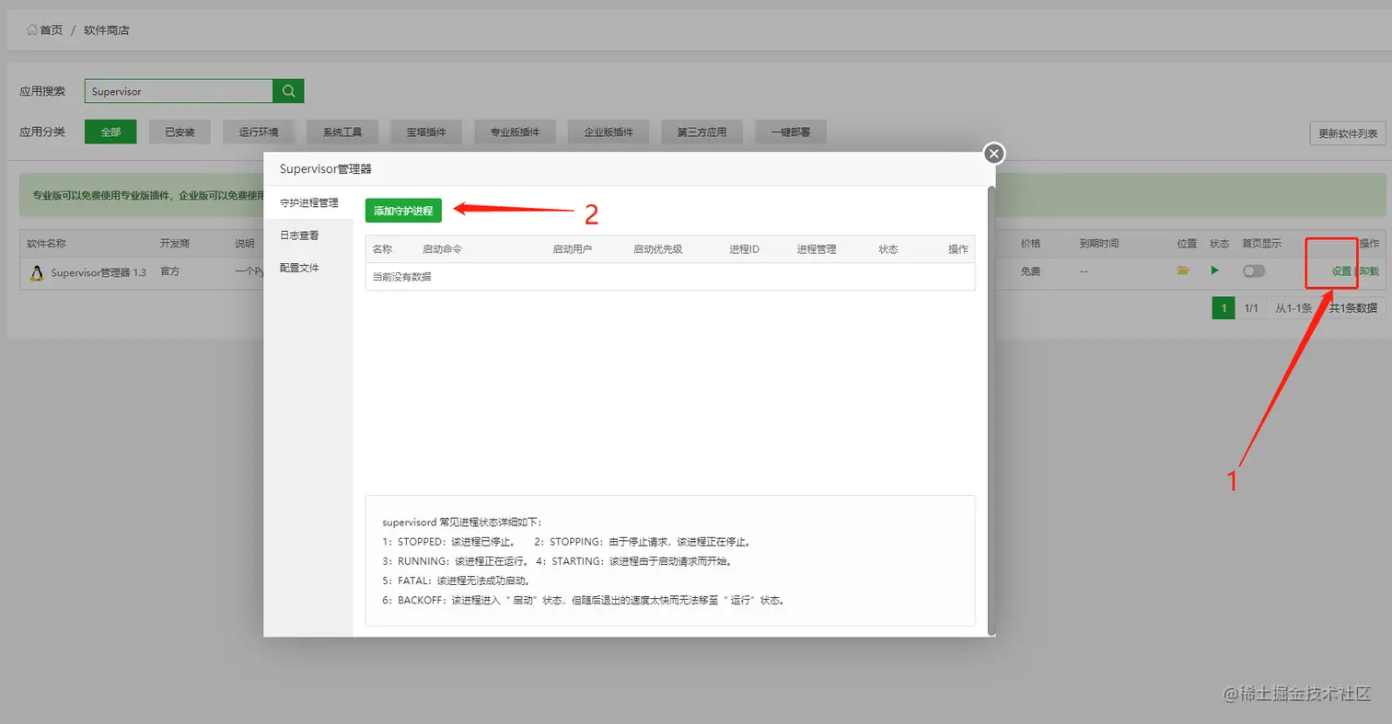This screenshot has width=1392, height=724.
Task: Open the 配置文件 tab
Action: click(x=308, y=268)
